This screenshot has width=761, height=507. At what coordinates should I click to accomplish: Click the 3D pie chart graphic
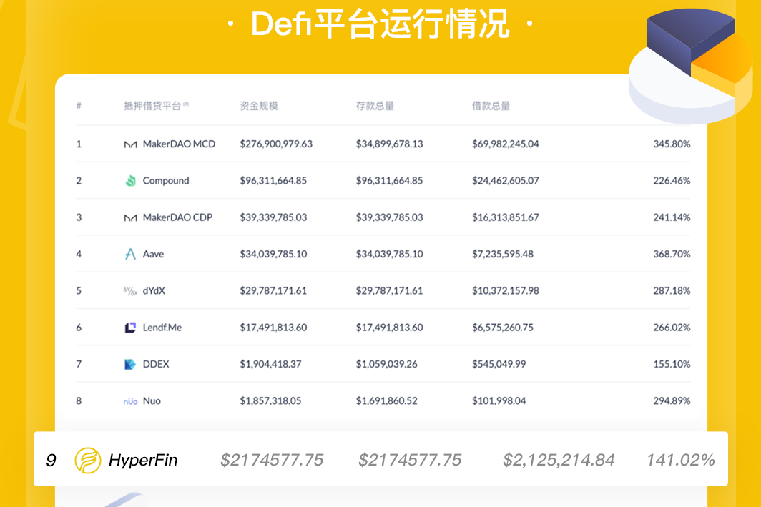pyautogui.click(x=690, y=66)
